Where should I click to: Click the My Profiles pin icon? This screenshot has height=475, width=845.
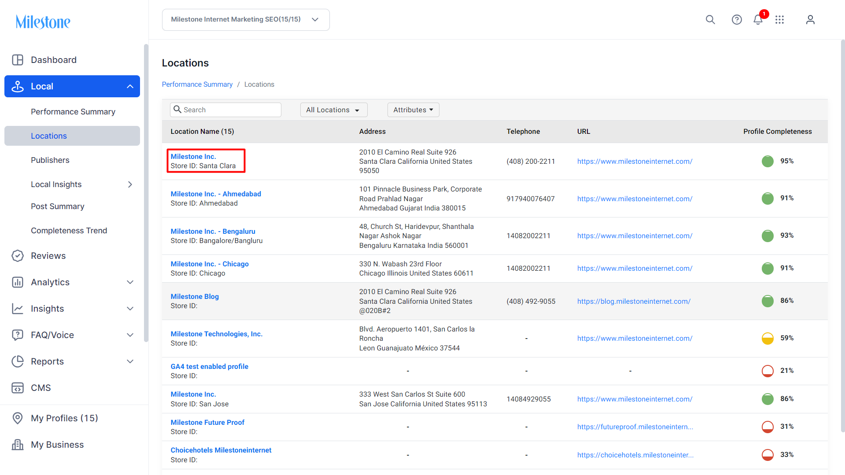18,418
